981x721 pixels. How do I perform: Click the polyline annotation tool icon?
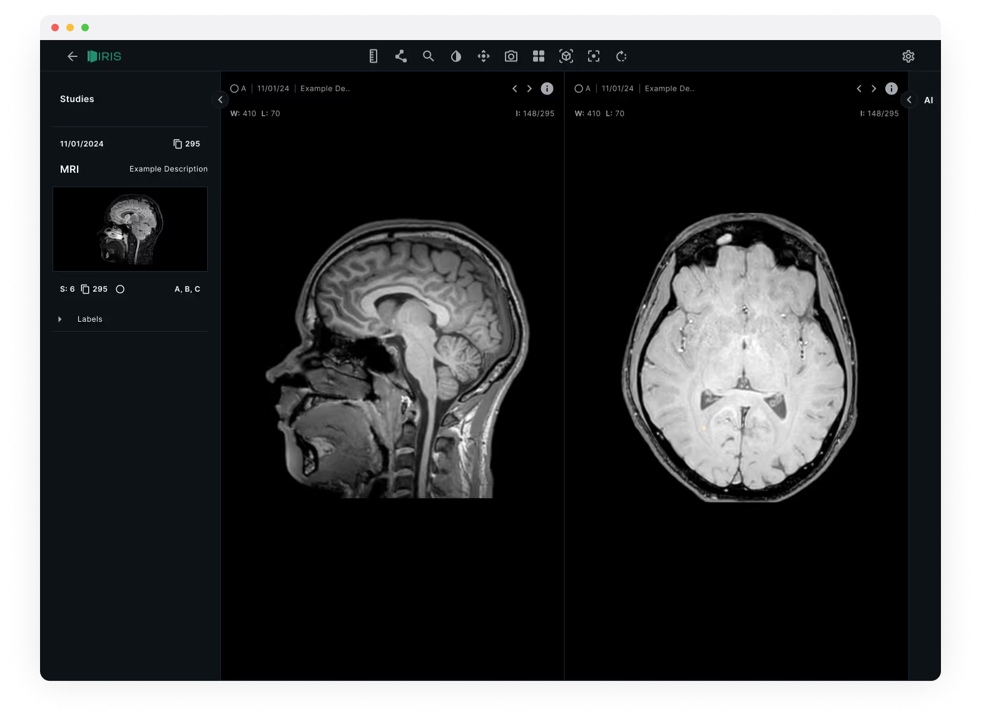401,56
